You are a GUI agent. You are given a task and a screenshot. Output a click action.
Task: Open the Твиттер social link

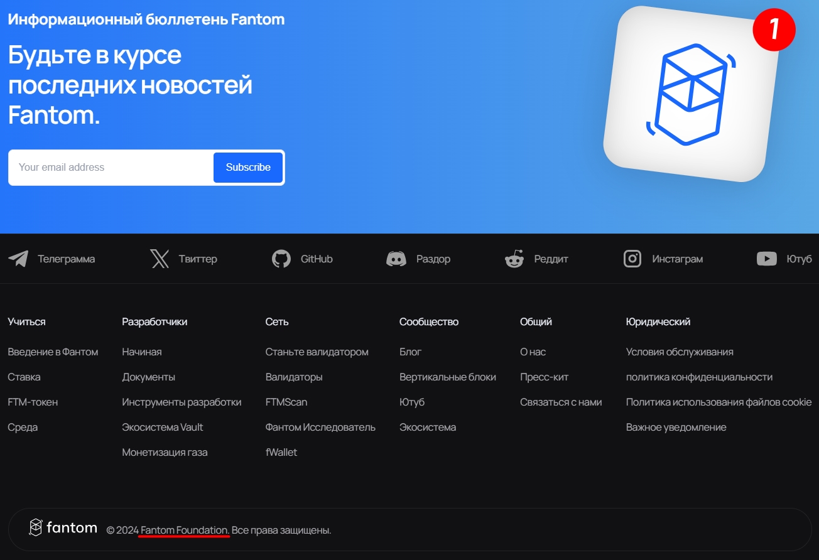[x=198, y=259]
